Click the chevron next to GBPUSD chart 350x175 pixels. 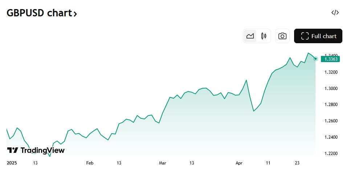75,14
